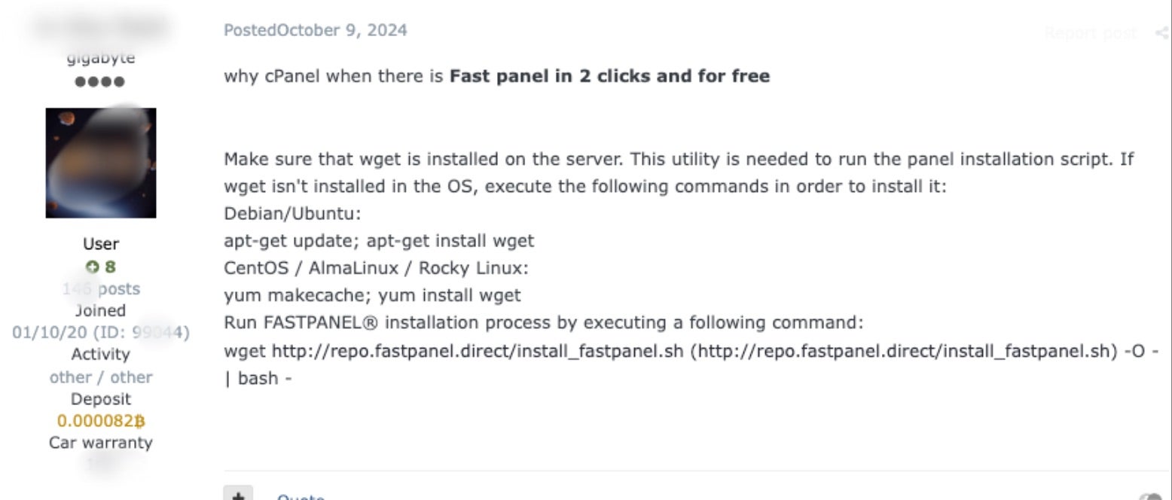Open the Posted October 9, 2024 timestamp
Image resolution: width=1172 pixels, height=500 pixels.
(316, 31)
